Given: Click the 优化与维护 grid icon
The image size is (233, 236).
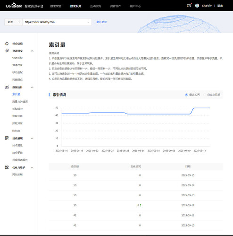Looking at the screenshot, I should [7, 167].
